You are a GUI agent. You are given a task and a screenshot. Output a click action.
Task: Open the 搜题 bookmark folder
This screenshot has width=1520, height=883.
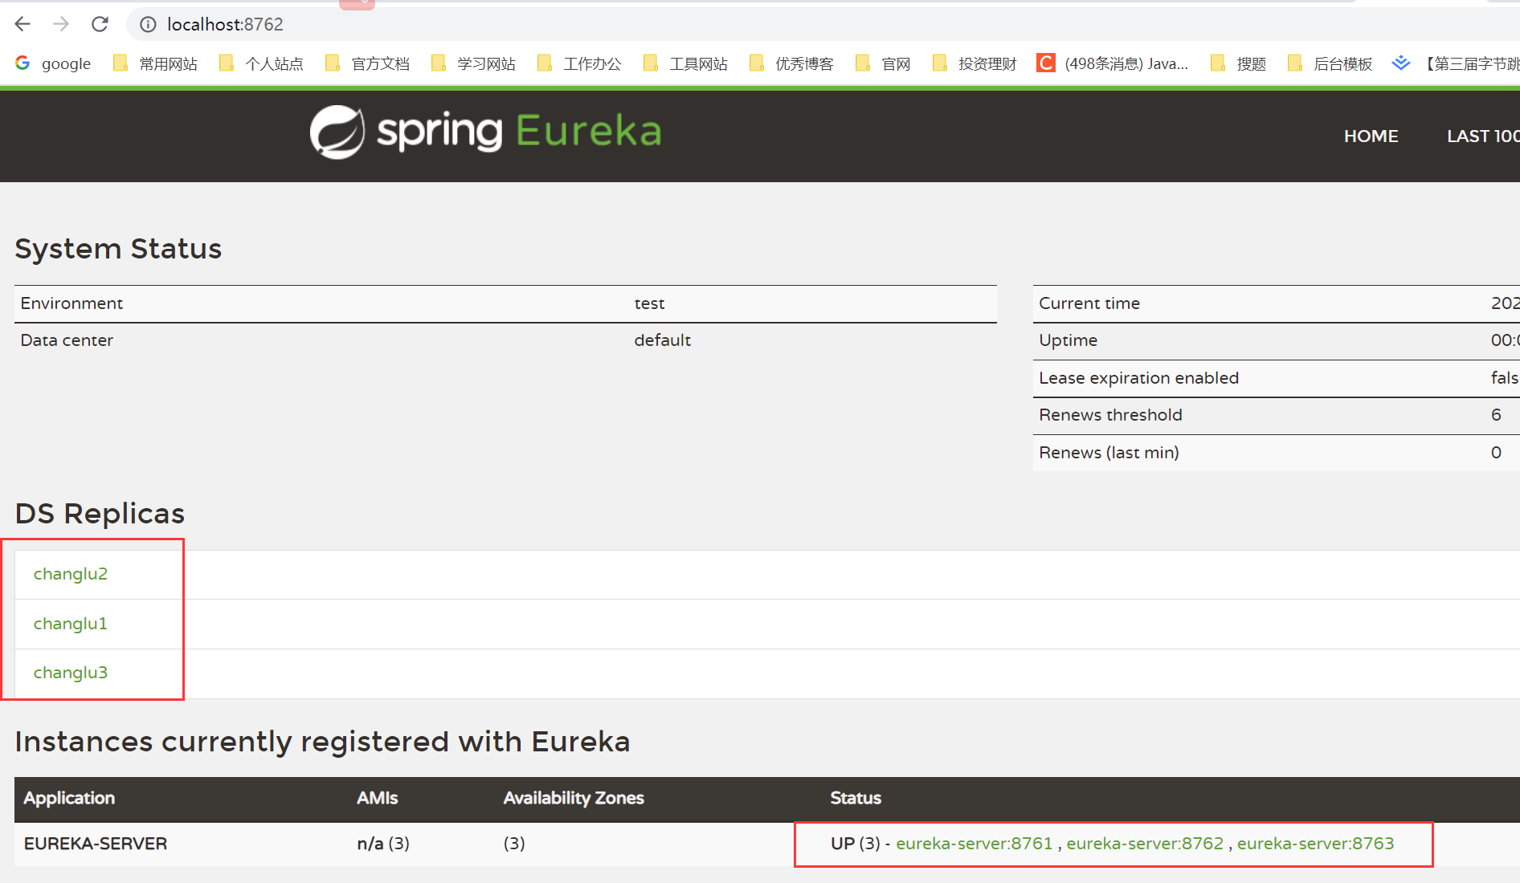1239,63
